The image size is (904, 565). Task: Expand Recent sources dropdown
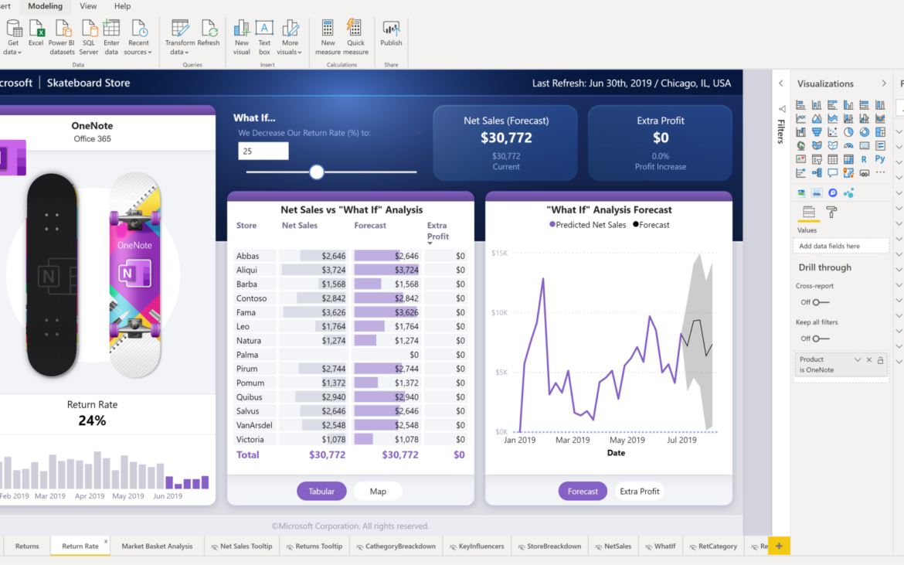[x=138, y=37]
